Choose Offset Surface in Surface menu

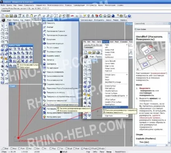(x=110, y=100)
